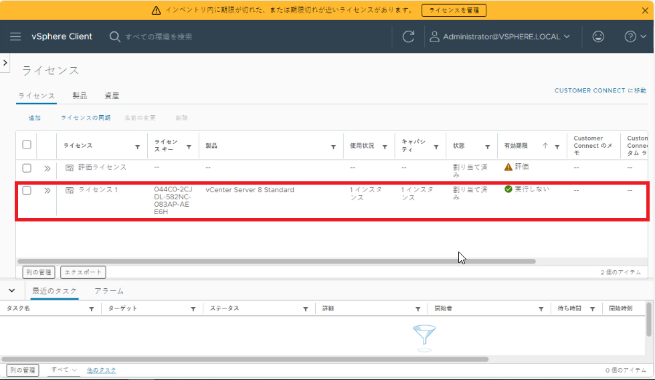Filter the 開始者 column
Image resolution: width=655 pixels, height=380 pixels.
(541, 309)
